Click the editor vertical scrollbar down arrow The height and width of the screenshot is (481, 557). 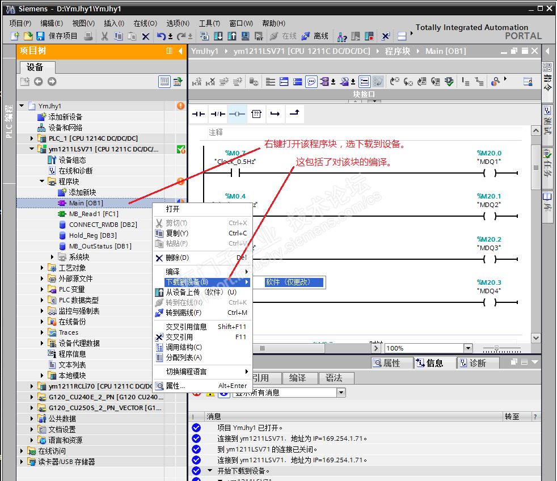pos(535,338)
